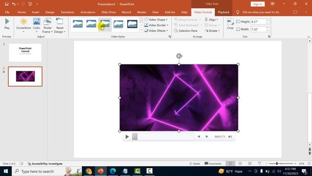Open the Rotate dropdown
This screenshot has width=312, height=176.
pos(212,31)
